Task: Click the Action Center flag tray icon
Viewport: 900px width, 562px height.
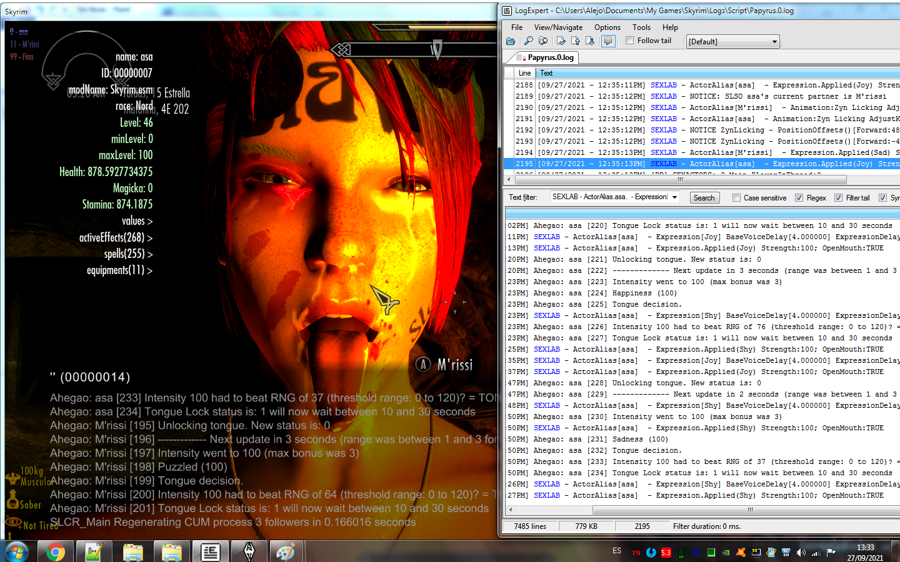Action: click(831, 553)
